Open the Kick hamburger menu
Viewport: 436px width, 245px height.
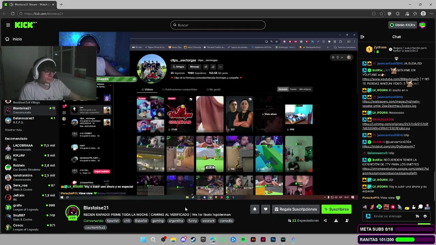click(x=8, y=25)
